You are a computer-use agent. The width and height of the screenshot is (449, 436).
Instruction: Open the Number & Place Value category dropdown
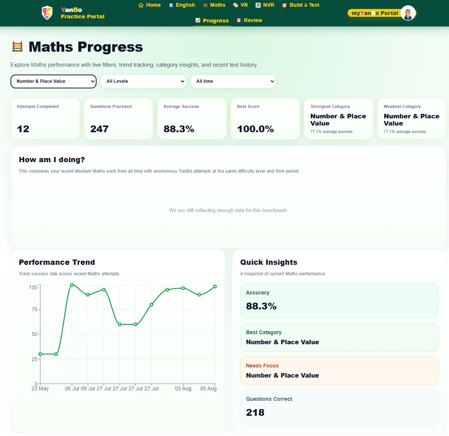[x=54, y=81]
